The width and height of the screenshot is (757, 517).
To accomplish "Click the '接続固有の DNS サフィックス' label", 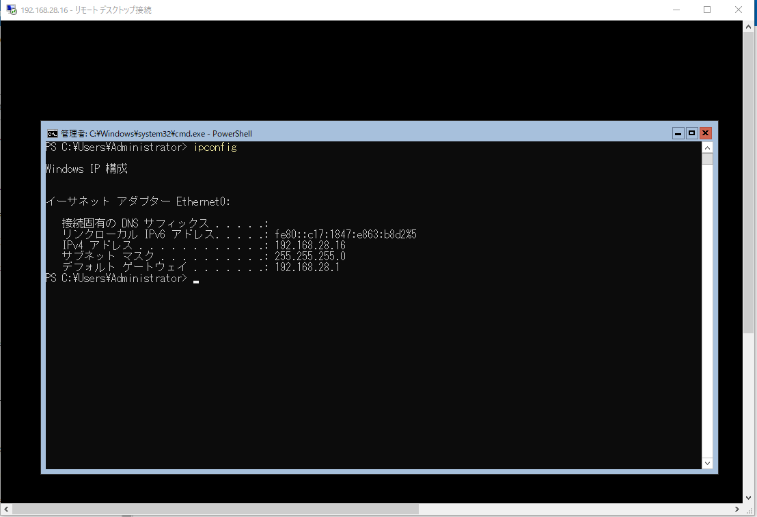I will 136,223.
